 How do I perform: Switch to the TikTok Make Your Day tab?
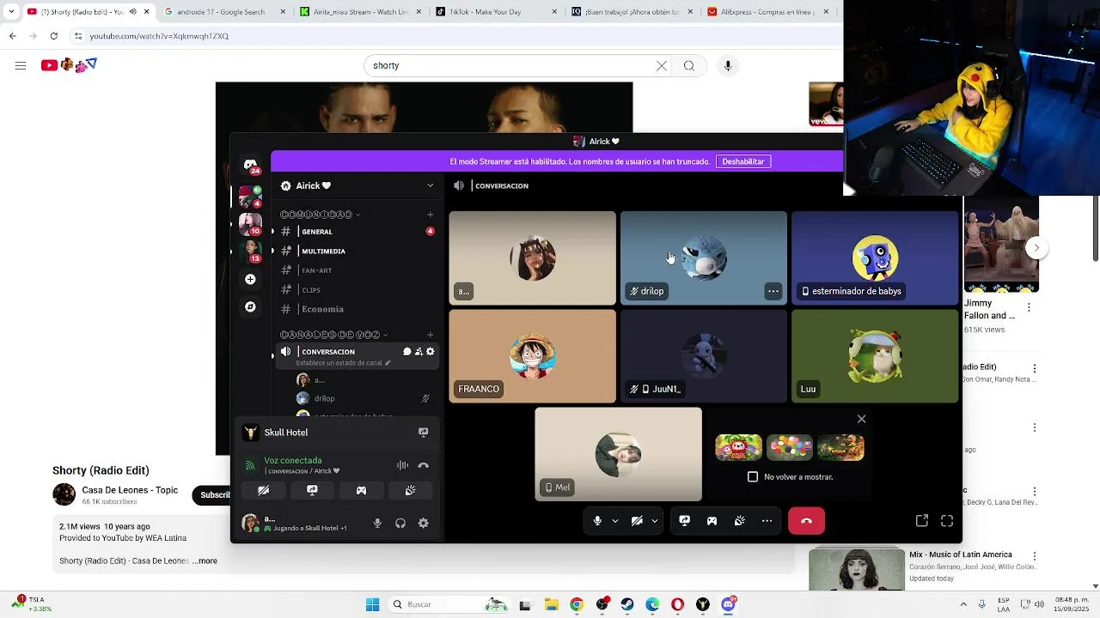click(494, 12)
